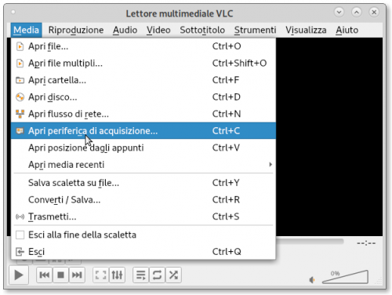The height and width of the screenshot is (295, 392).
Task: Close the VLC window
Action: tap(374, 12)
